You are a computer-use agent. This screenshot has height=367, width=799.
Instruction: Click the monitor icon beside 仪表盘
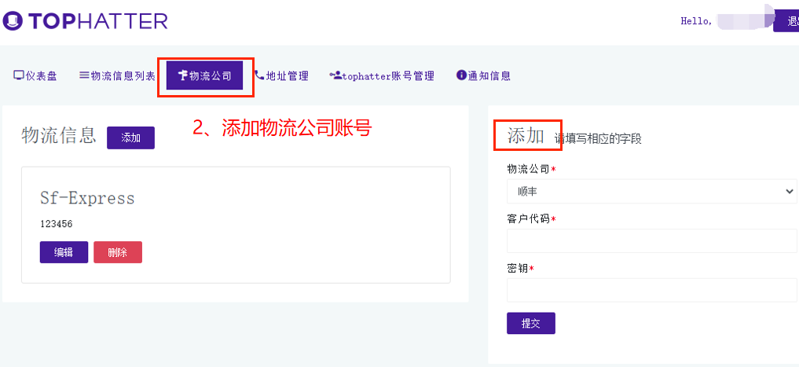[x=19, y=75]
